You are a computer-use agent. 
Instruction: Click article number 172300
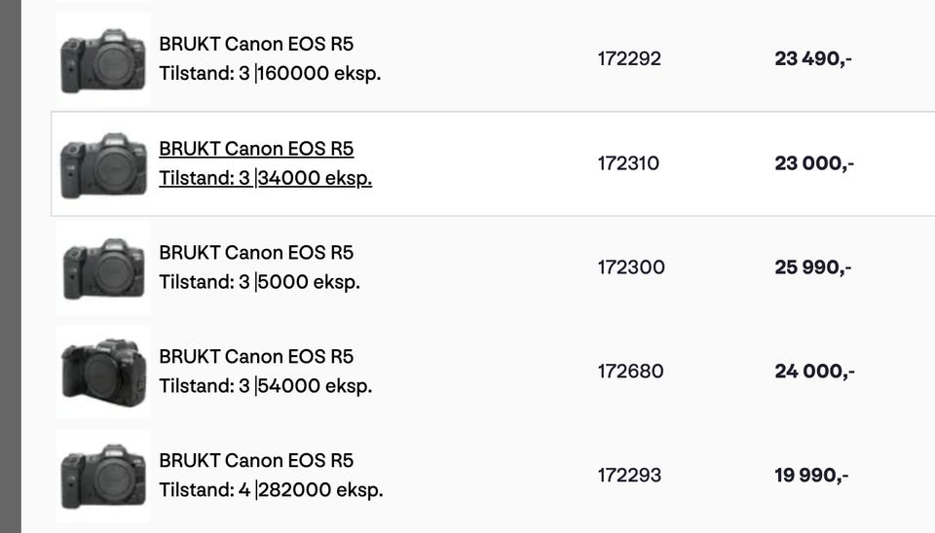(631, 267)
